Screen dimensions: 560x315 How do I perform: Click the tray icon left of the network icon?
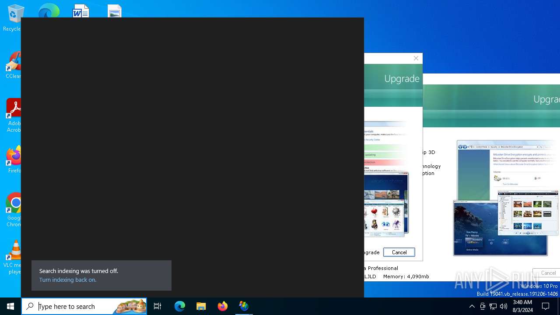point(483,306)
